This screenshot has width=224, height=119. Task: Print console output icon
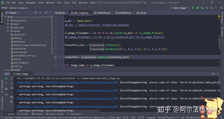point(12,97)
